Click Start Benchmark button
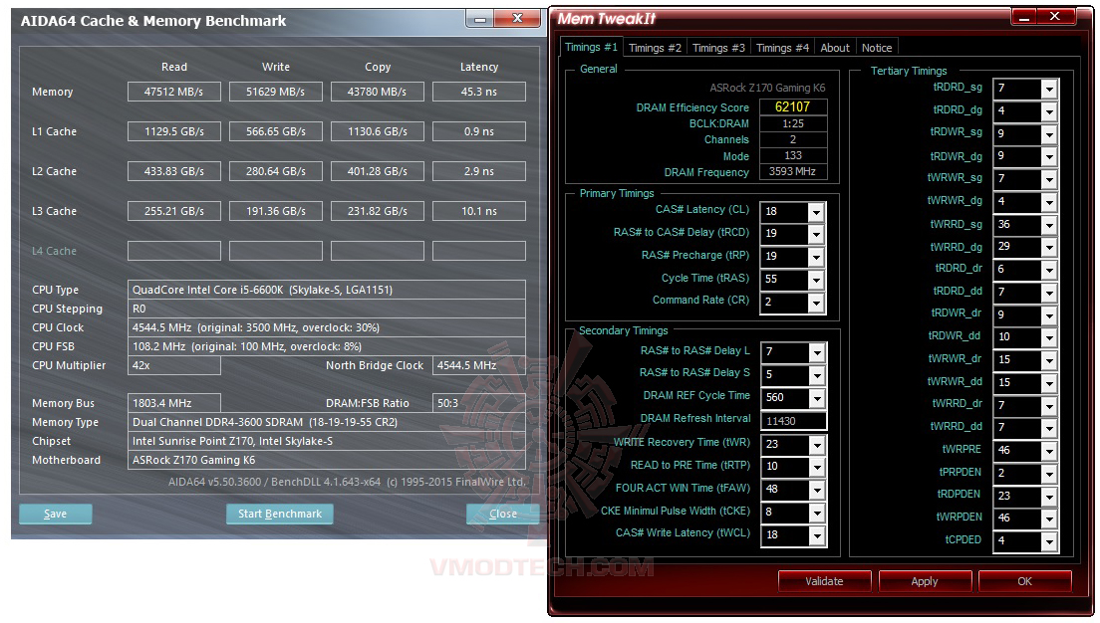 pyautogui.click(x=280, y=514)
